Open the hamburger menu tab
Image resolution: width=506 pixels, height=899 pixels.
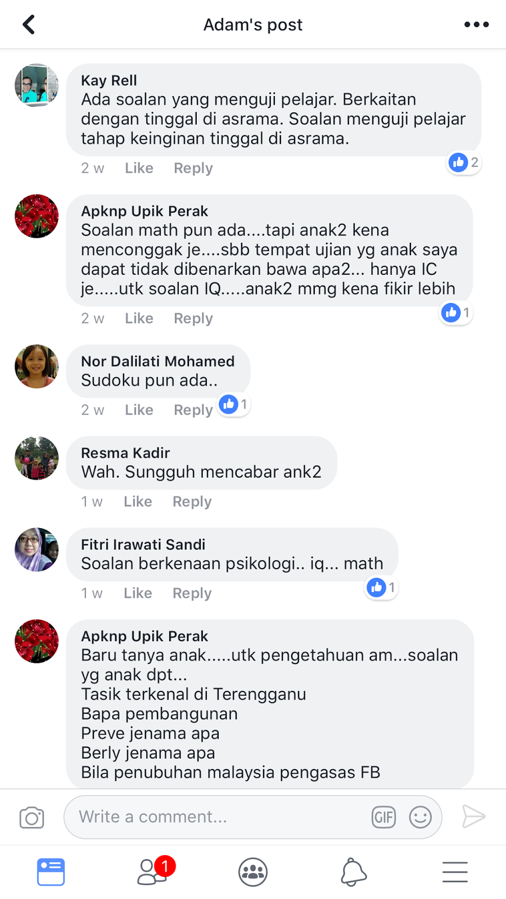(x=455, y=872)
